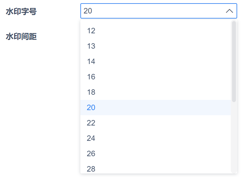Choose the 18 option
The height and width of the screenshot is (177, 242).
(91, 92)
